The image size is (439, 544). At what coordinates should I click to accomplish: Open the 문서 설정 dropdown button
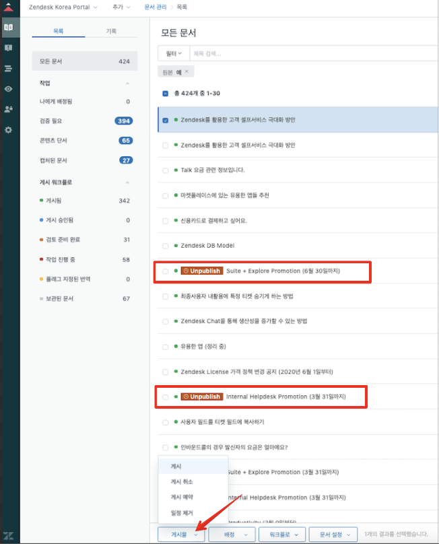333,535
